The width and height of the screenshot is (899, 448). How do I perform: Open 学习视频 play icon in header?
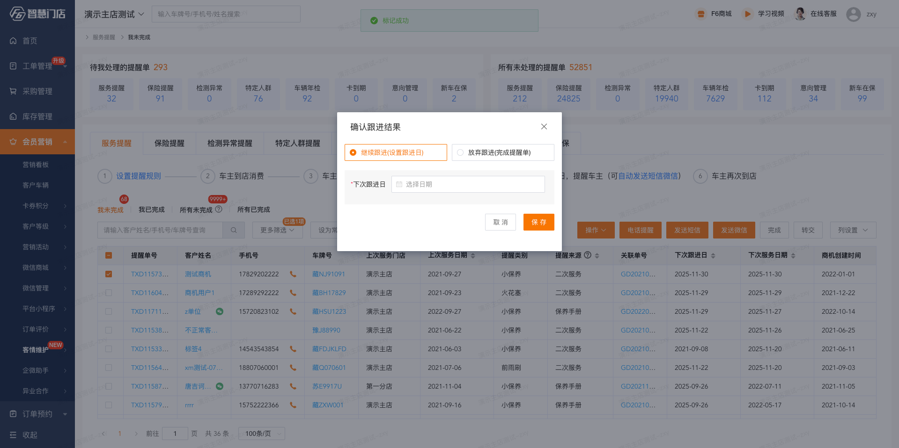pos(748,14)
